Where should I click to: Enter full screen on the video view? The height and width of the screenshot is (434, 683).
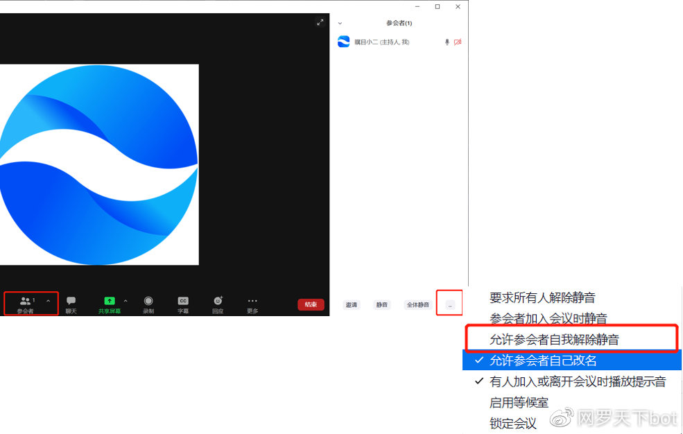pyautogui.click(x=320, y=22)
